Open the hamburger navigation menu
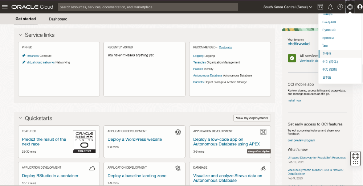363x186 pixels. [5, 7]
